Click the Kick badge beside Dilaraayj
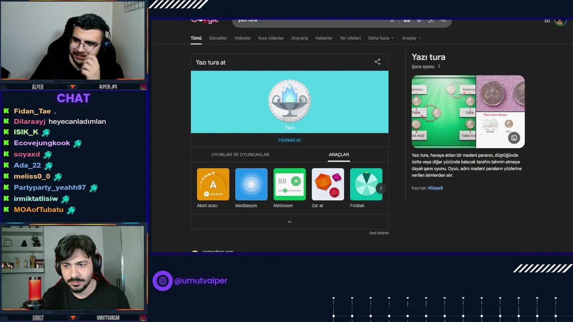Image resolution: width=573 pixels, height=322 pixels. pos(6,121)
